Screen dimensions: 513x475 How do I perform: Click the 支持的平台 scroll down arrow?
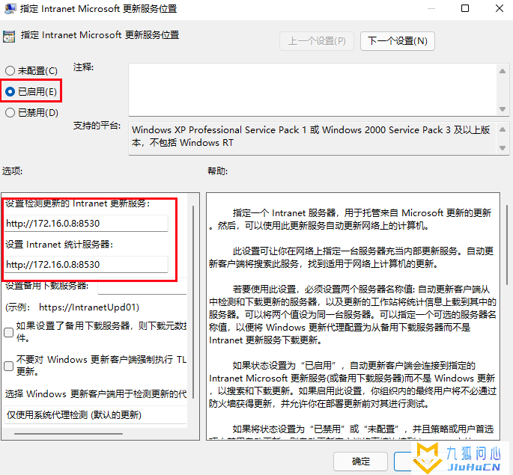tap(503, 148)
